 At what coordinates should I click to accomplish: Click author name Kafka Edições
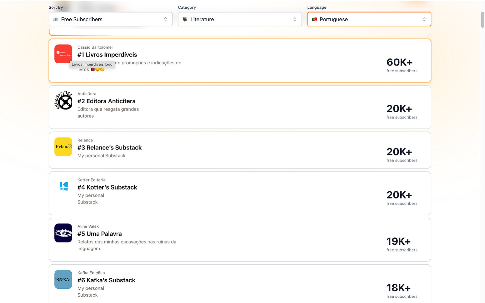91,273
